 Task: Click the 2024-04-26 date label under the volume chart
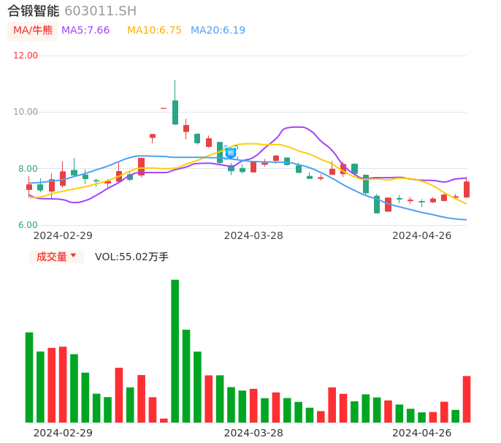[422, 433]
